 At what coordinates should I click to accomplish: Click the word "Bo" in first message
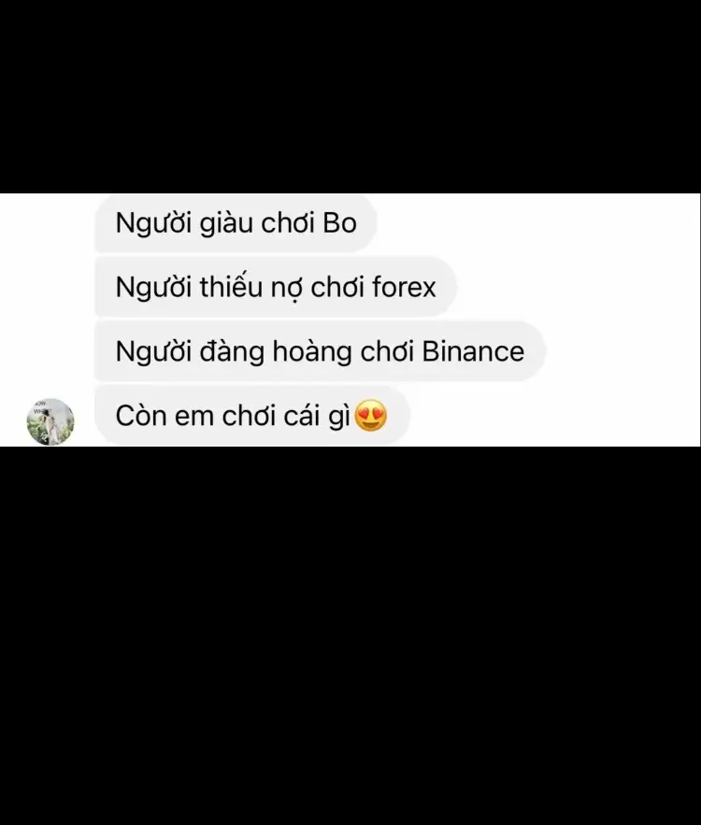340,223
